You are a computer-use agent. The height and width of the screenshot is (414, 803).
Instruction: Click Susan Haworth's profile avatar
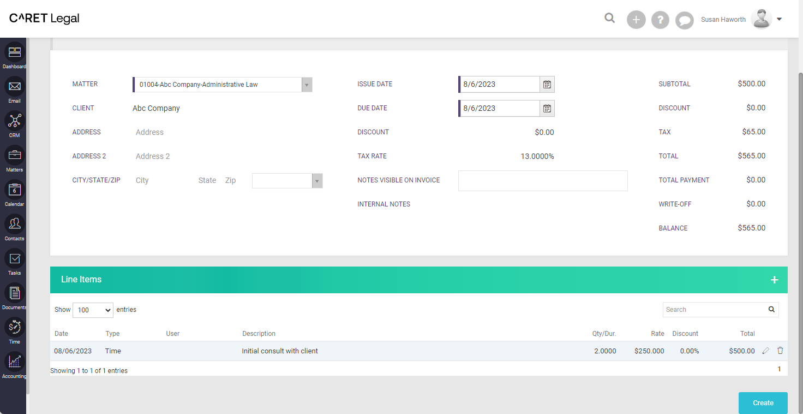pyautogui.click(x=762, y=19)
